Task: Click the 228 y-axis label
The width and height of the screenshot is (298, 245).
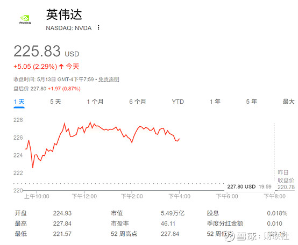Action: [18, 120]
